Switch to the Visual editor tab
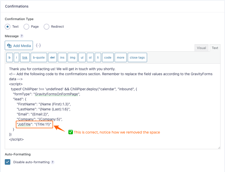 point(201,48)
